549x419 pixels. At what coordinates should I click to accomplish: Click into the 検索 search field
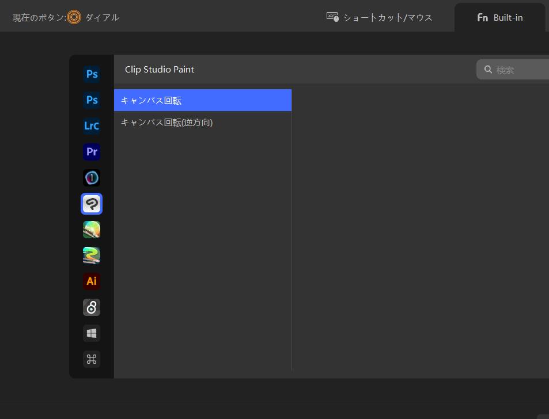coord(513,70)
